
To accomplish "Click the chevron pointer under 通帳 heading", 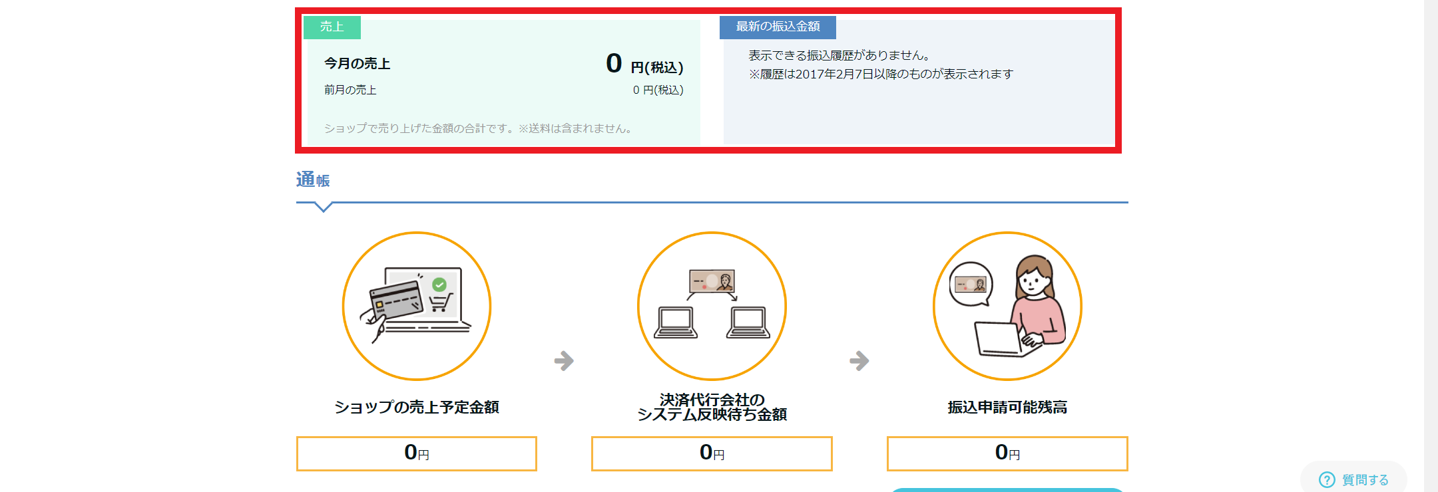I will pyautogui.click(x=323, y=208).
